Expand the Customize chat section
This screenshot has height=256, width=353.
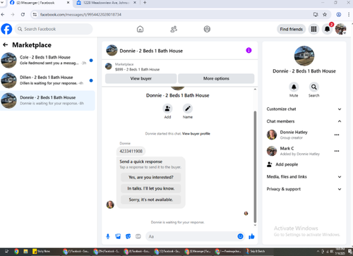pyautogui.click(x=304, y=109)
